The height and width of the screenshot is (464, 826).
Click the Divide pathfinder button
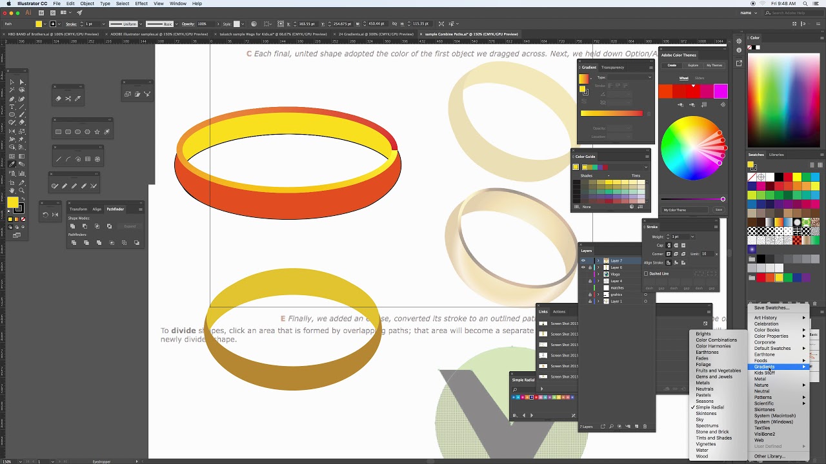(x=72, y=242)
